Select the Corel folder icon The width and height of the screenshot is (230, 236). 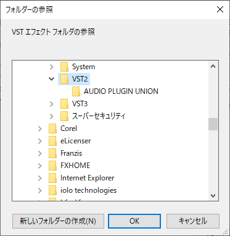(x=52, y=129)
